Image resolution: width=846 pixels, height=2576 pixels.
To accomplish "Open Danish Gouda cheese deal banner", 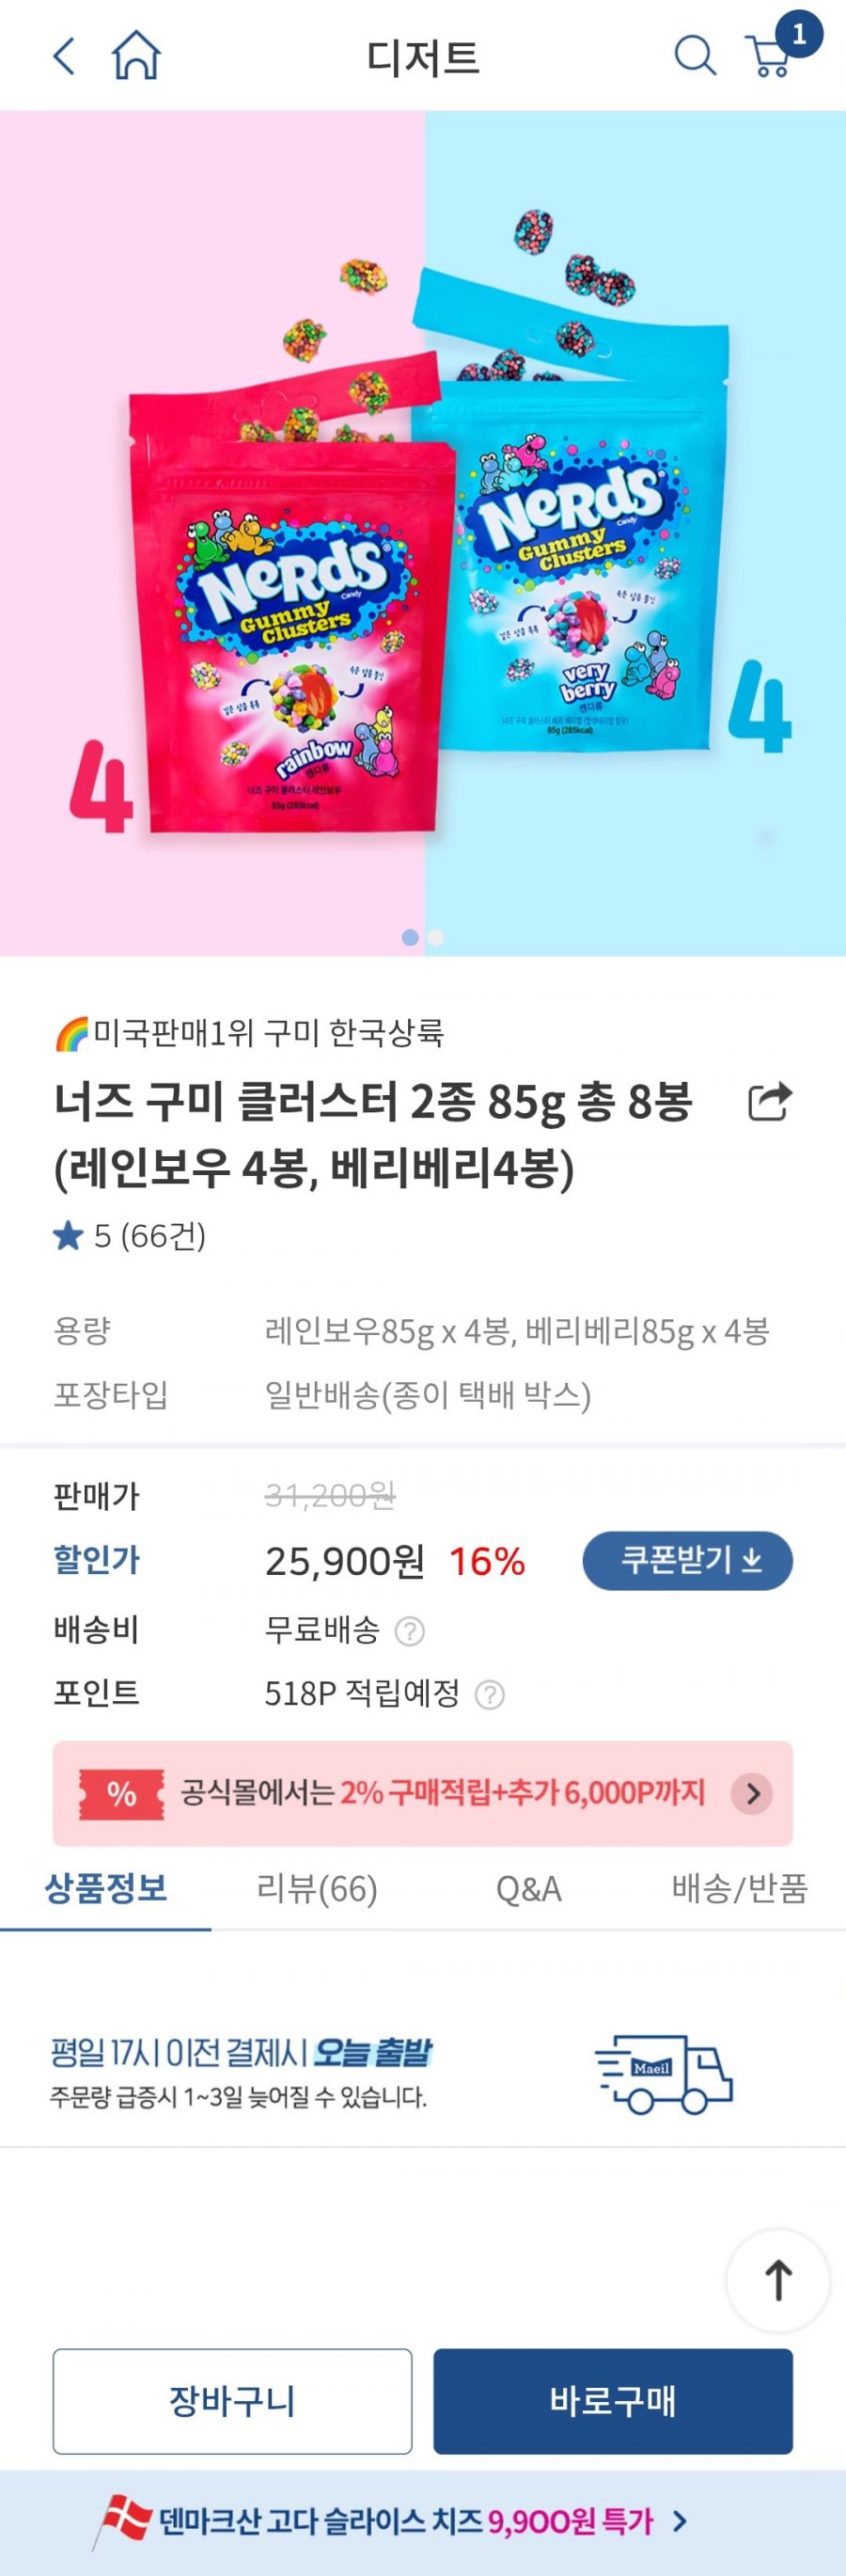I will pos(422,2521).
